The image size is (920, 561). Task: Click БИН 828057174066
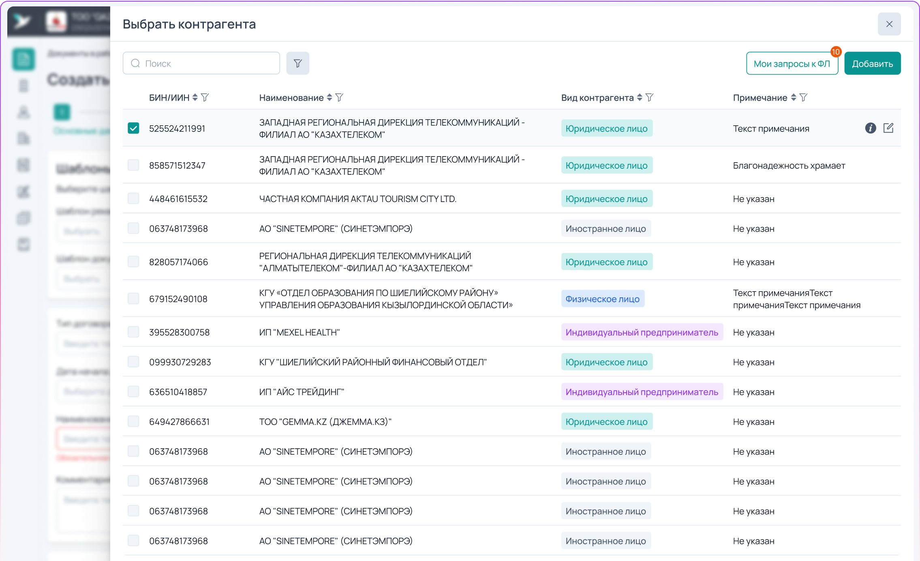pyautogui.click(x=178, y=262)
